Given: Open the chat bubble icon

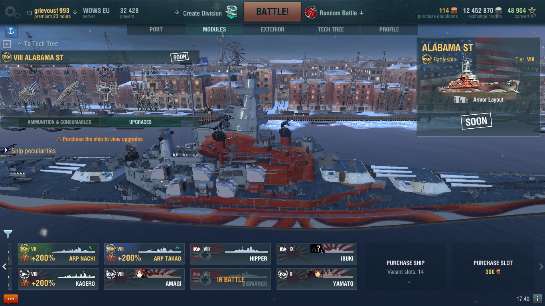Looking at the screenshot, I should (x=11, y=299).
